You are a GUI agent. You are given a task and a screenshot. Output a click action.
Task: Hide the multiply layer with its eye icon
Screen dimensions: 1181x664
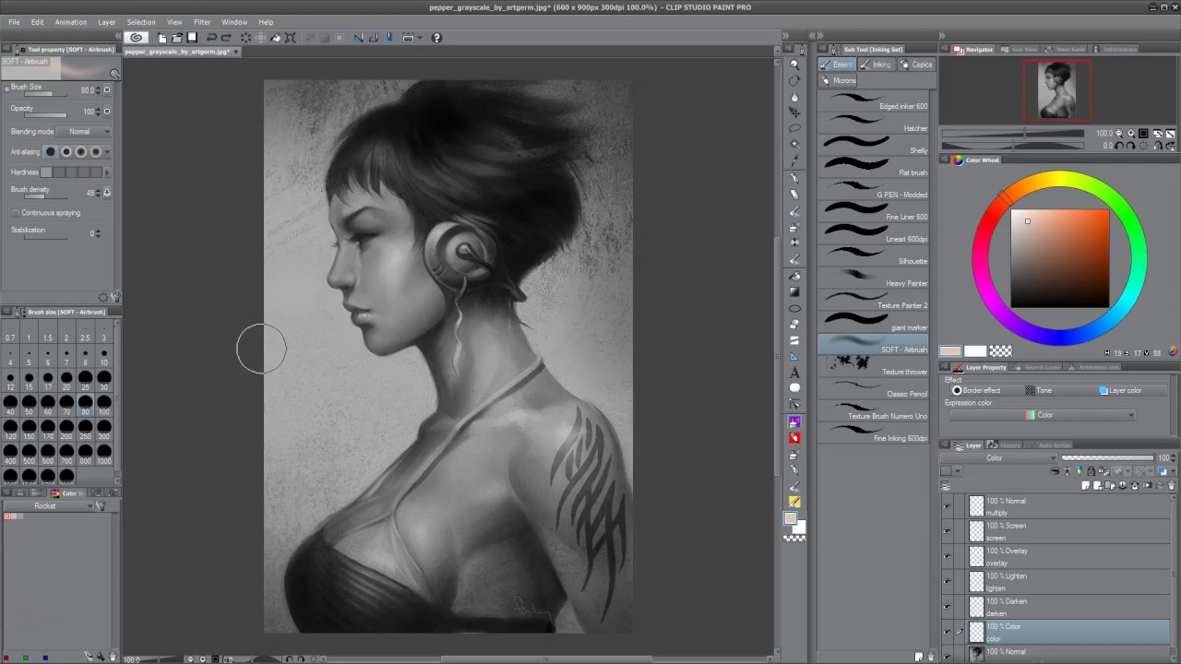(x=947, y=506)
